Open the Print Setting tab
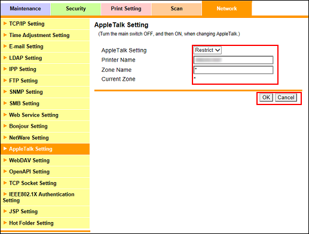The height and width of the screenshot is (234, 309). (x=126, y=8)
